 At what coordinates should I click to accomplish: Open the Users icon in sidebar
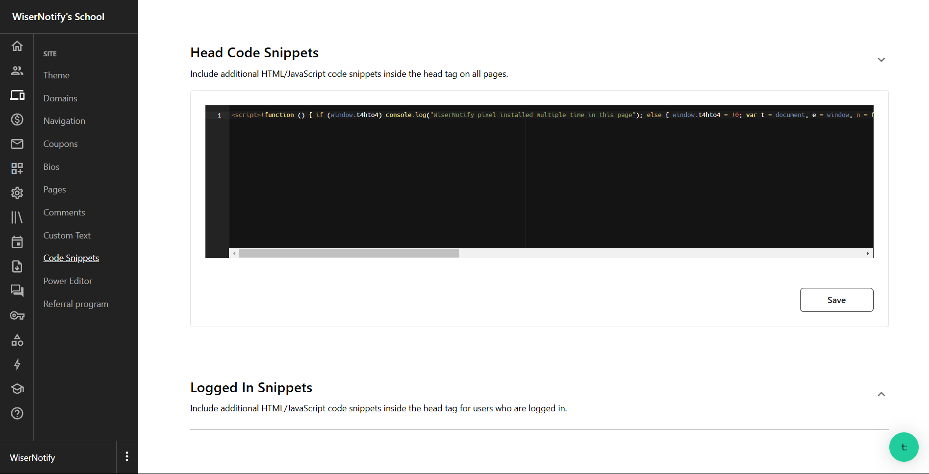tap(17, 71)
